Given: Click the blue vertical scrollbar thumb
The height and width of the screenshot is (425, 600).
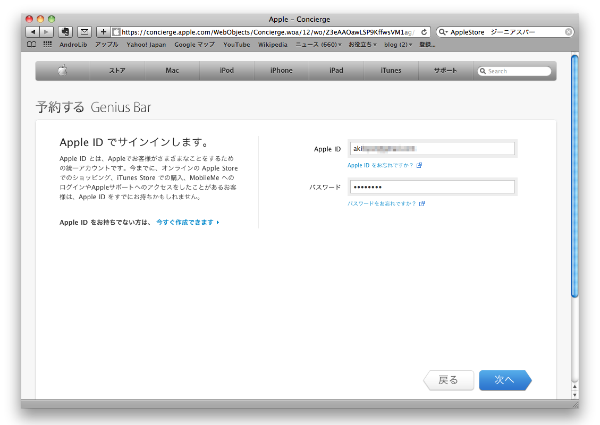Looking at the screenshot, I should (574, 176).
